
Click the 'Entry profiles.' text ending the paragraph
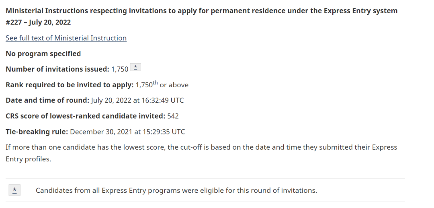click(28, 159)
